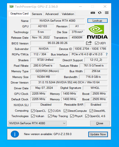
Task: Toggle the DirectML checkbox
Action: point(91,111)
